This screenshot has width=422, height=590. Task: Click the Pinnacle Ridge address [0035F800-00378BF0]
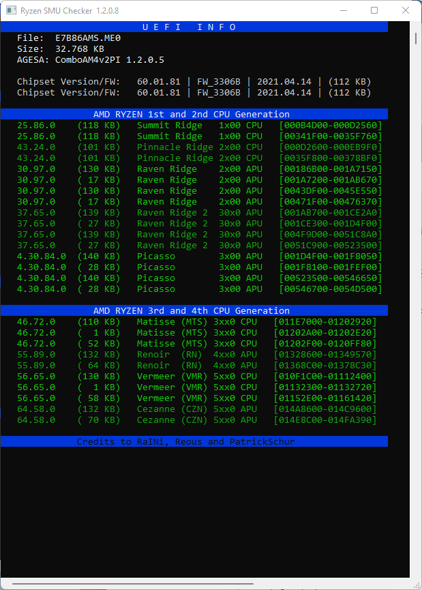pyautogui.click(x=331, y=158)
